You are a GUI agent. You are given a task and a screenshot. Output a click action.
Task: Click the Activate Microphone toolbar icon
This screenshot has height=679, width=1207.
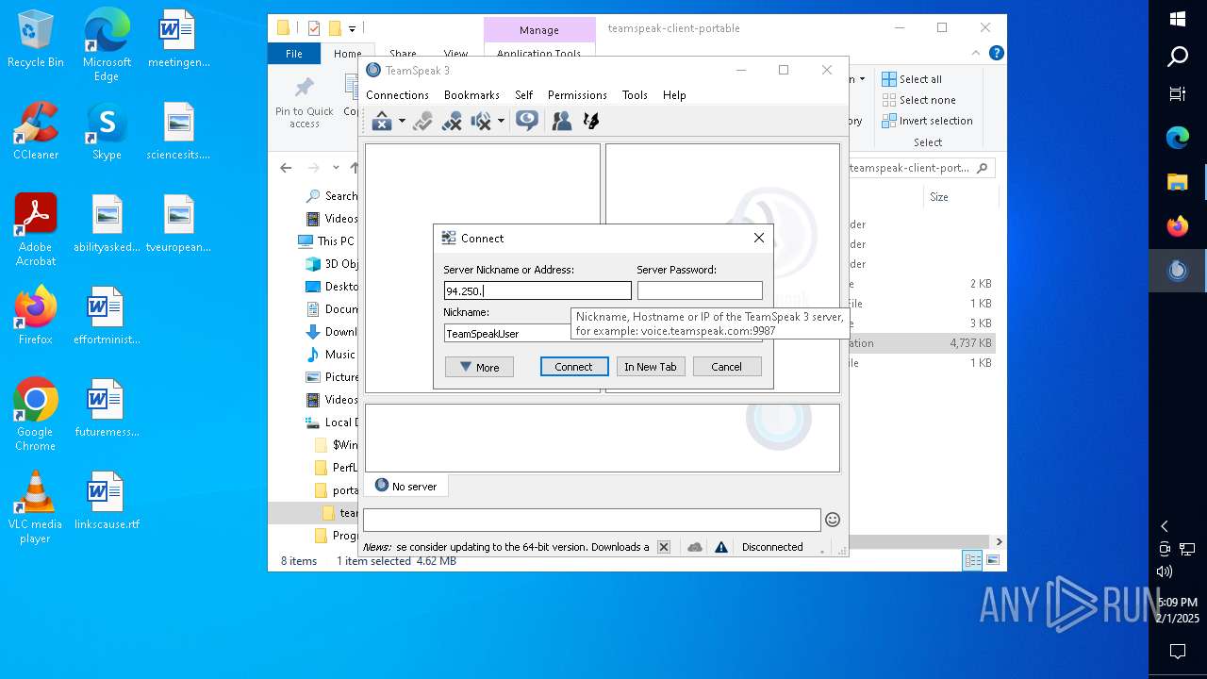(422, 121)
